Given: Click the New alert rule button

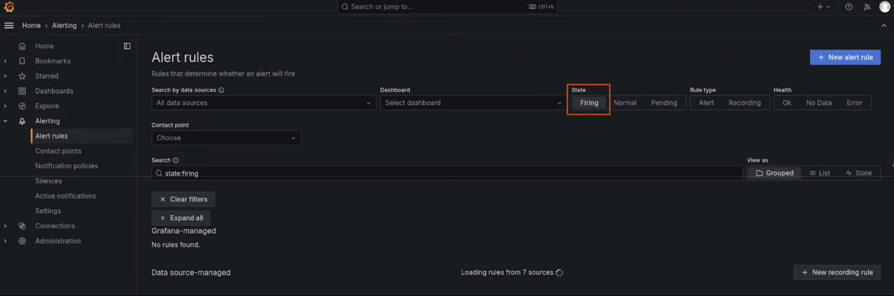Looking at the screenshot, I should tap(845, 57).
